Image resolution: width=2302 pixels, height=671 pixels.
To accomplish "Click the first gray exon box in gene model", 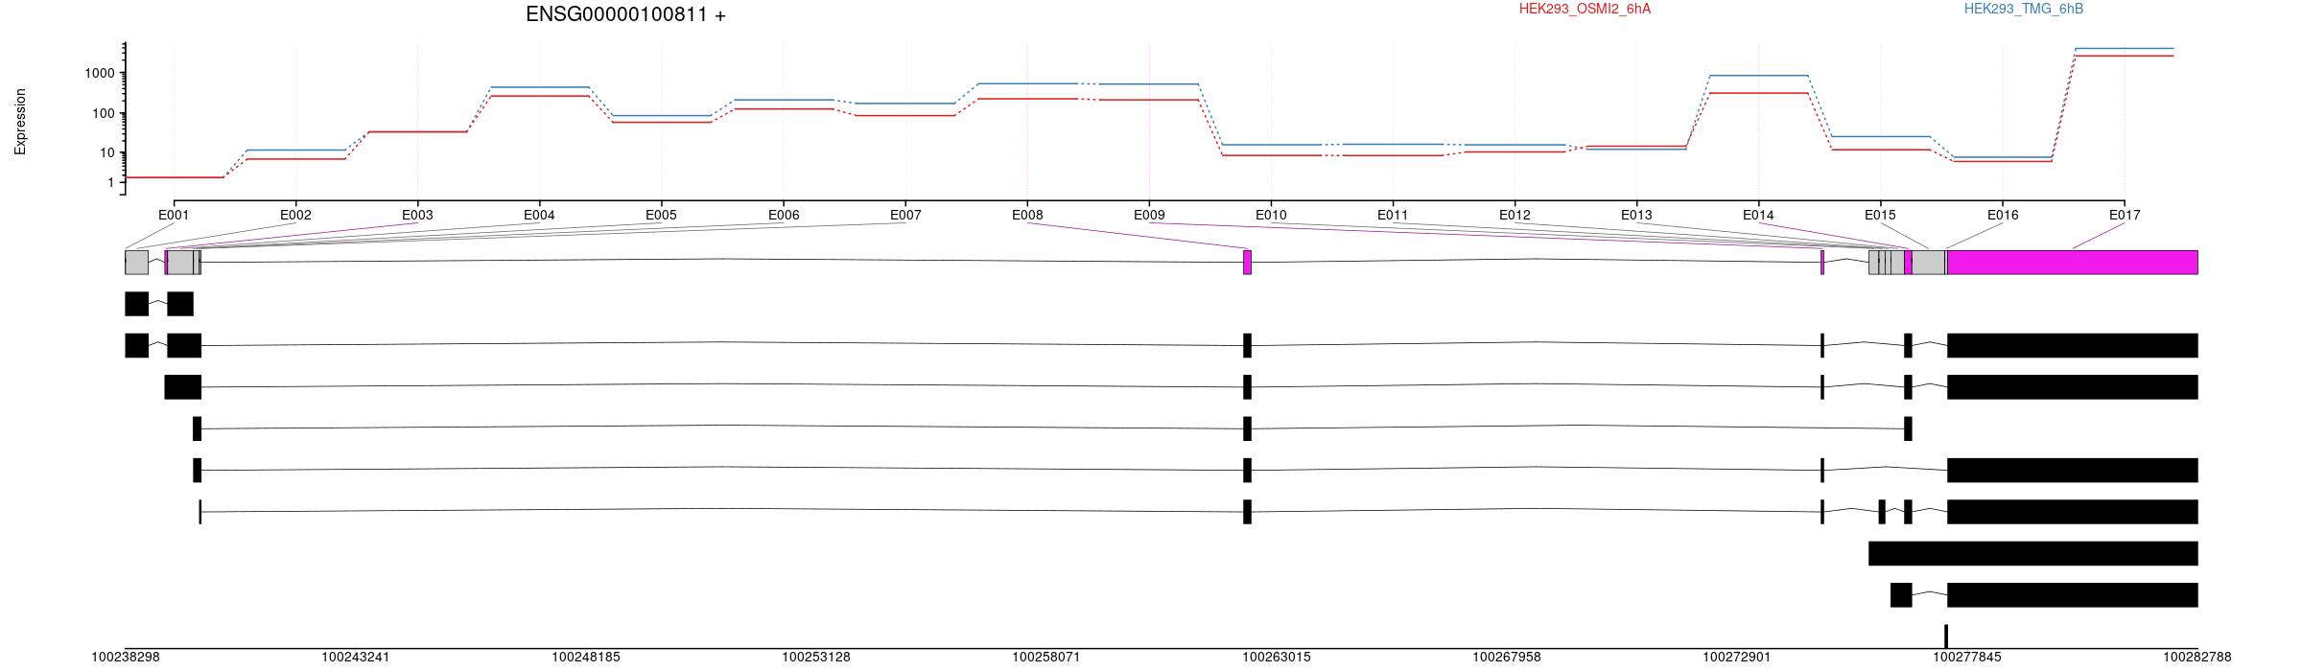I will 136,263.
